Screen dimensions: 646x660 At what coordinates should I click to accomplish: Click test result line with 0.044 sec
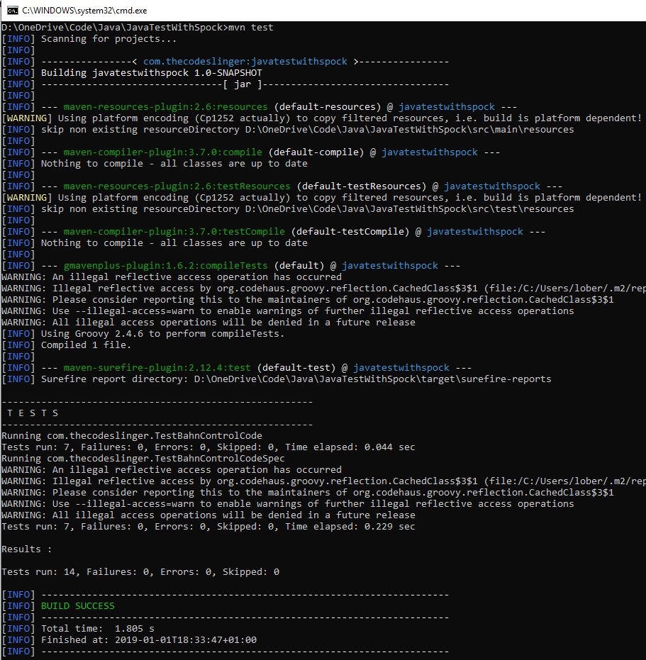point(208,447)
